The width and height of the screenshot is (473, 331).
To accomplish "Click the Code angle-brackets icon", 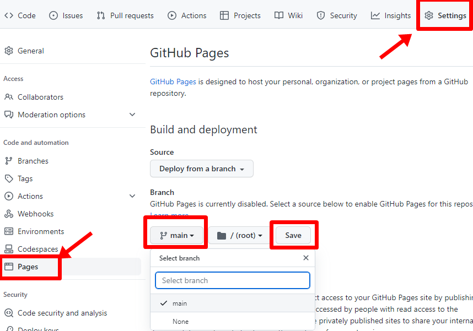I will point(9,15).
